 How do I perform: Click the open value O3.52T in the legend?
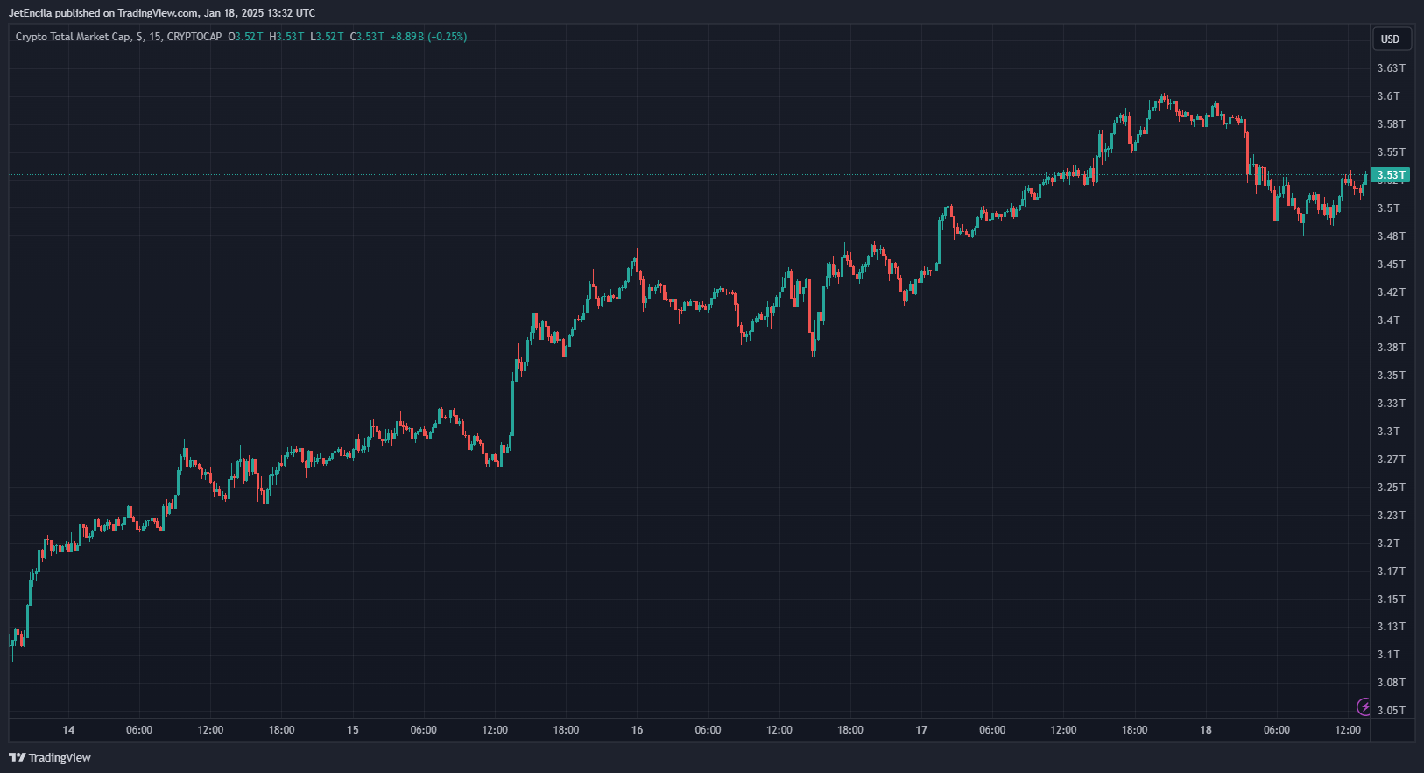[x=245, y=37]
